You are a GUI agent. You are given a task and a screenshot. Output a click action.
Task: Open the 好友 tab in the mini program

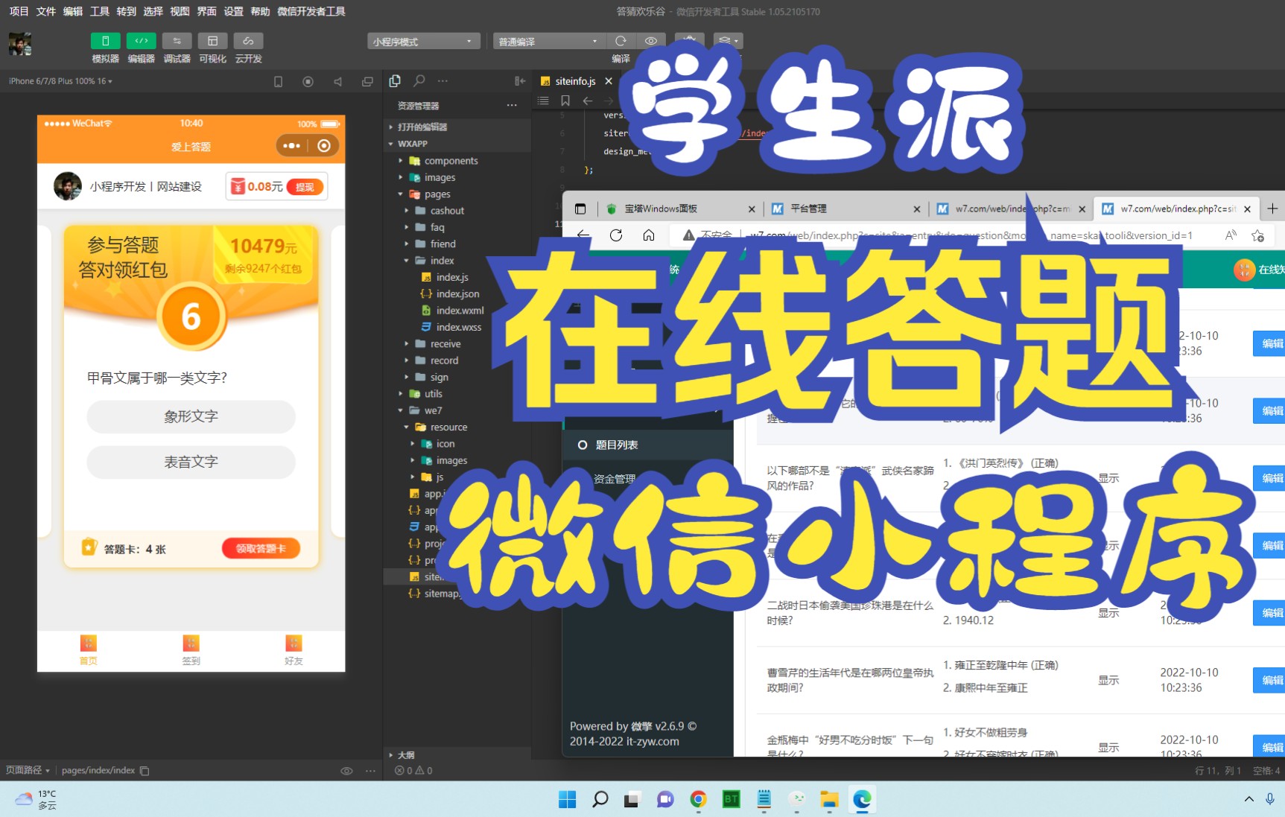(x=294, y=650)
